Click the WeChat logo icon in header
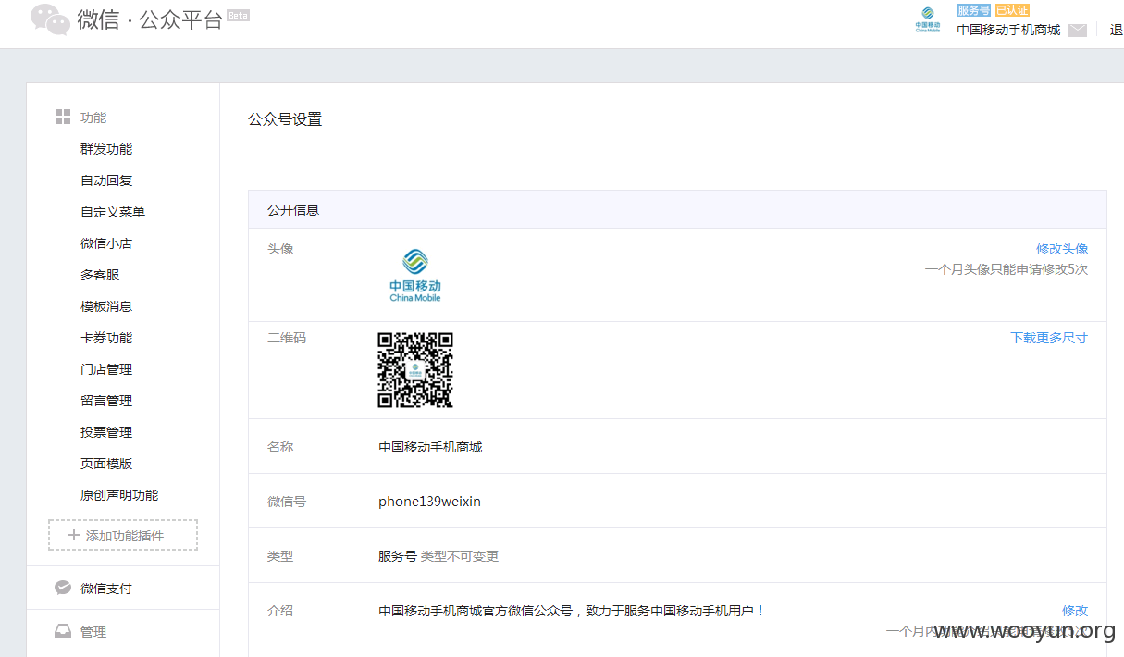 point(50,19)
